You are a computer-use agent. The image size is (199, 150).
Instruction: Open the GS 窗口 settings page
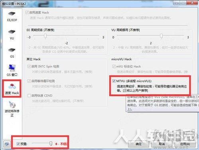pos(12,70)
